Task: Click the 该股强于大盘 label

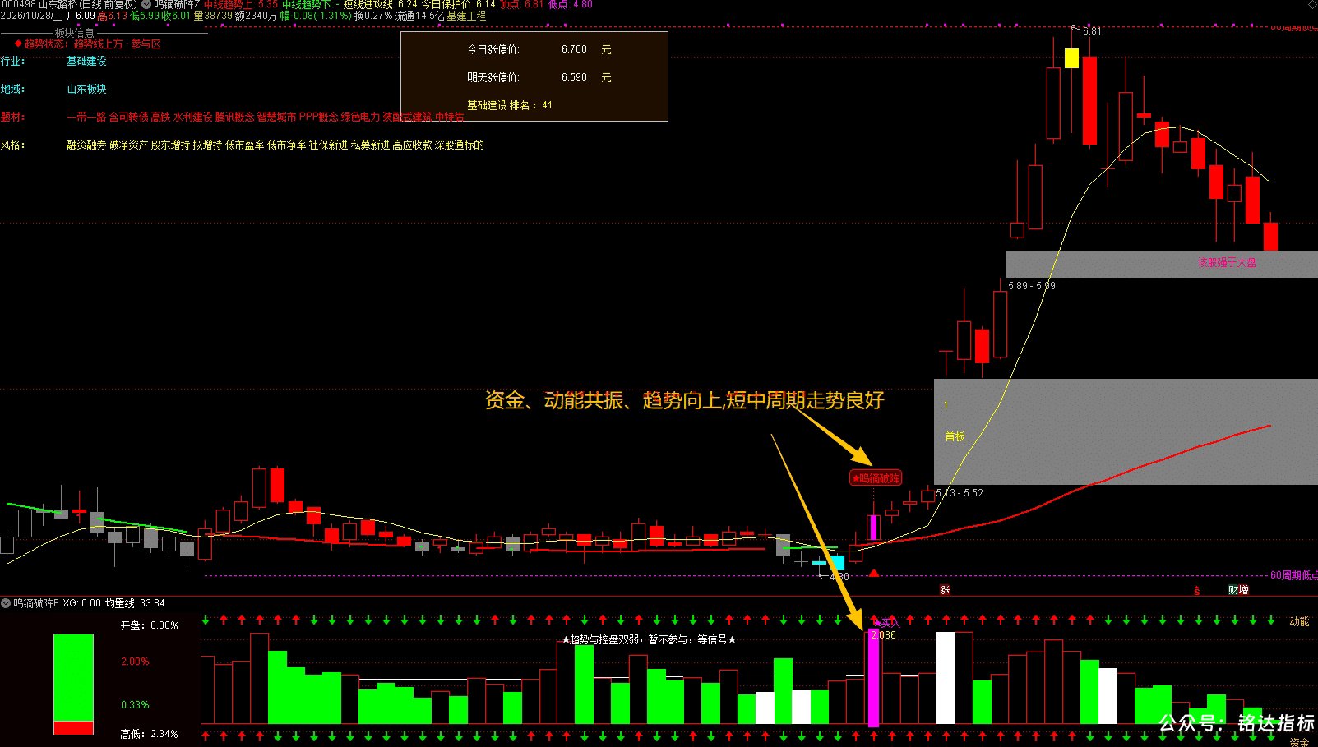Action: coord(1227,262)
